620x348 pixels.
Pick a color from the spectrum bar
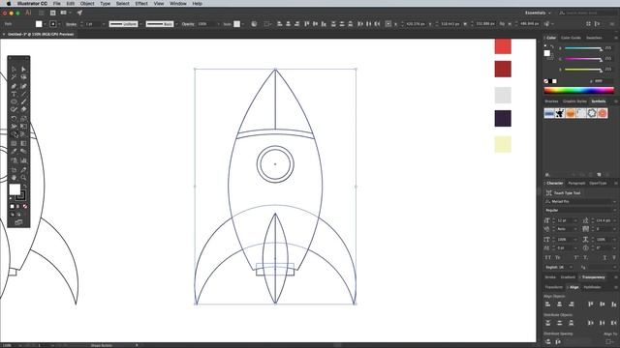coord(579,90)
